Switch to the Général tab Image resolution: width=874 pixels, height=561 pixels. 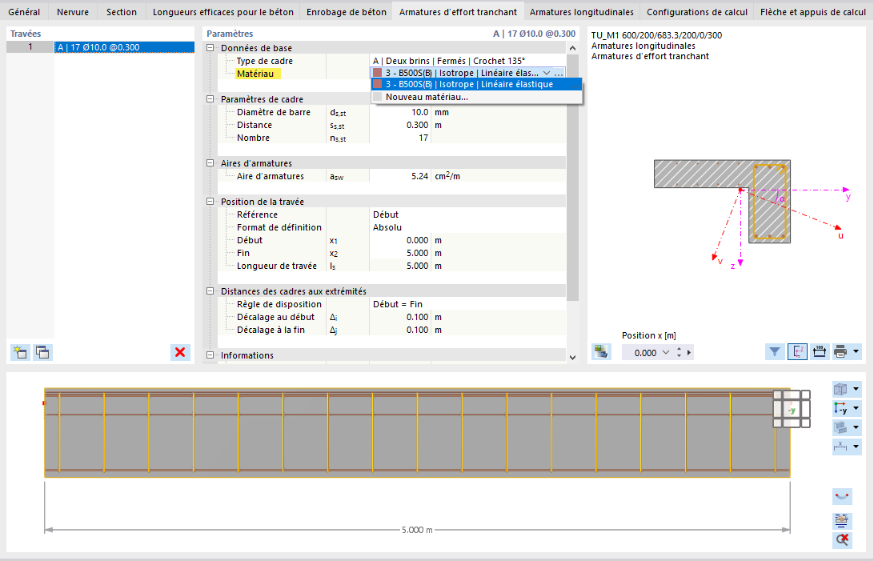tap(24, 12)
